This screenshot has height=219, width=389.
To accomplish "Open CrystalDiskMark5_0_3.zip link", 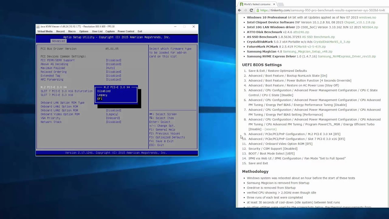I will pos(332,42).
